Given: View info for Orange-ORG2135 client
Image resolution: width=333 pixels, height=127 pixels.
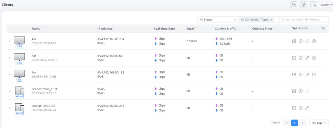Looking at the screenshot, I should coord(300,108).
